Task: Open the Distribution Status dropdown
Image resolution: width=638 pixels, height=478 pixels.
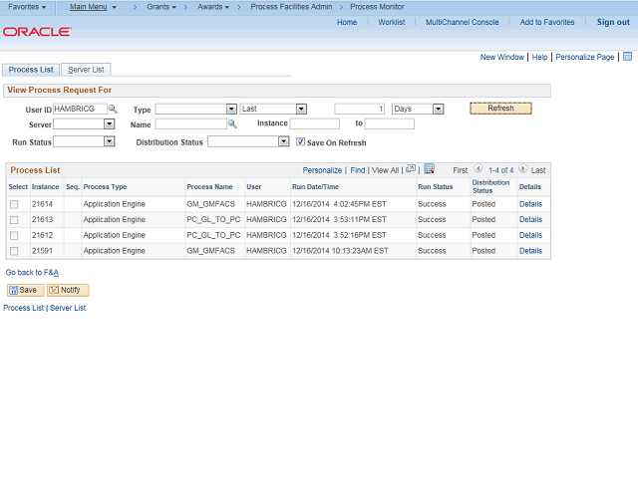Action: click(283, 141)
